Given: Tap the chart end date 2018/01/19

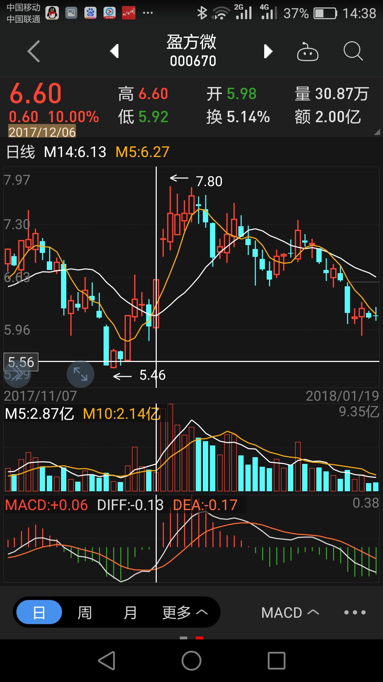Looking at the screenshot, I should (343, 395).
